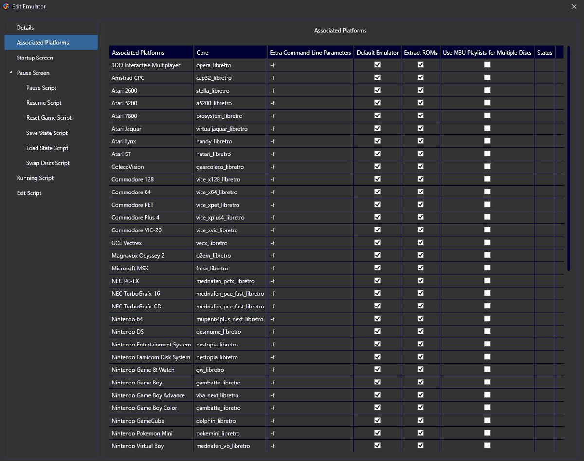Open the Reset Game Script page
This screenshot has width=584, height=461.
[49, 118]
